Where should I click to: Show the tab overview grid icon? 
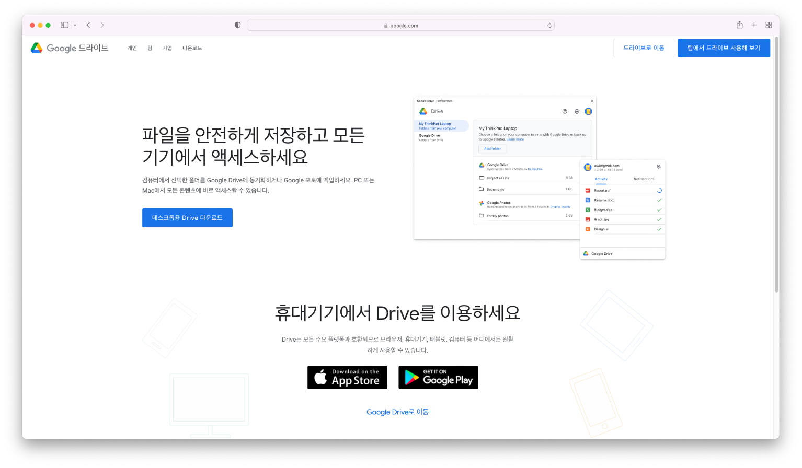pos(769,25)
